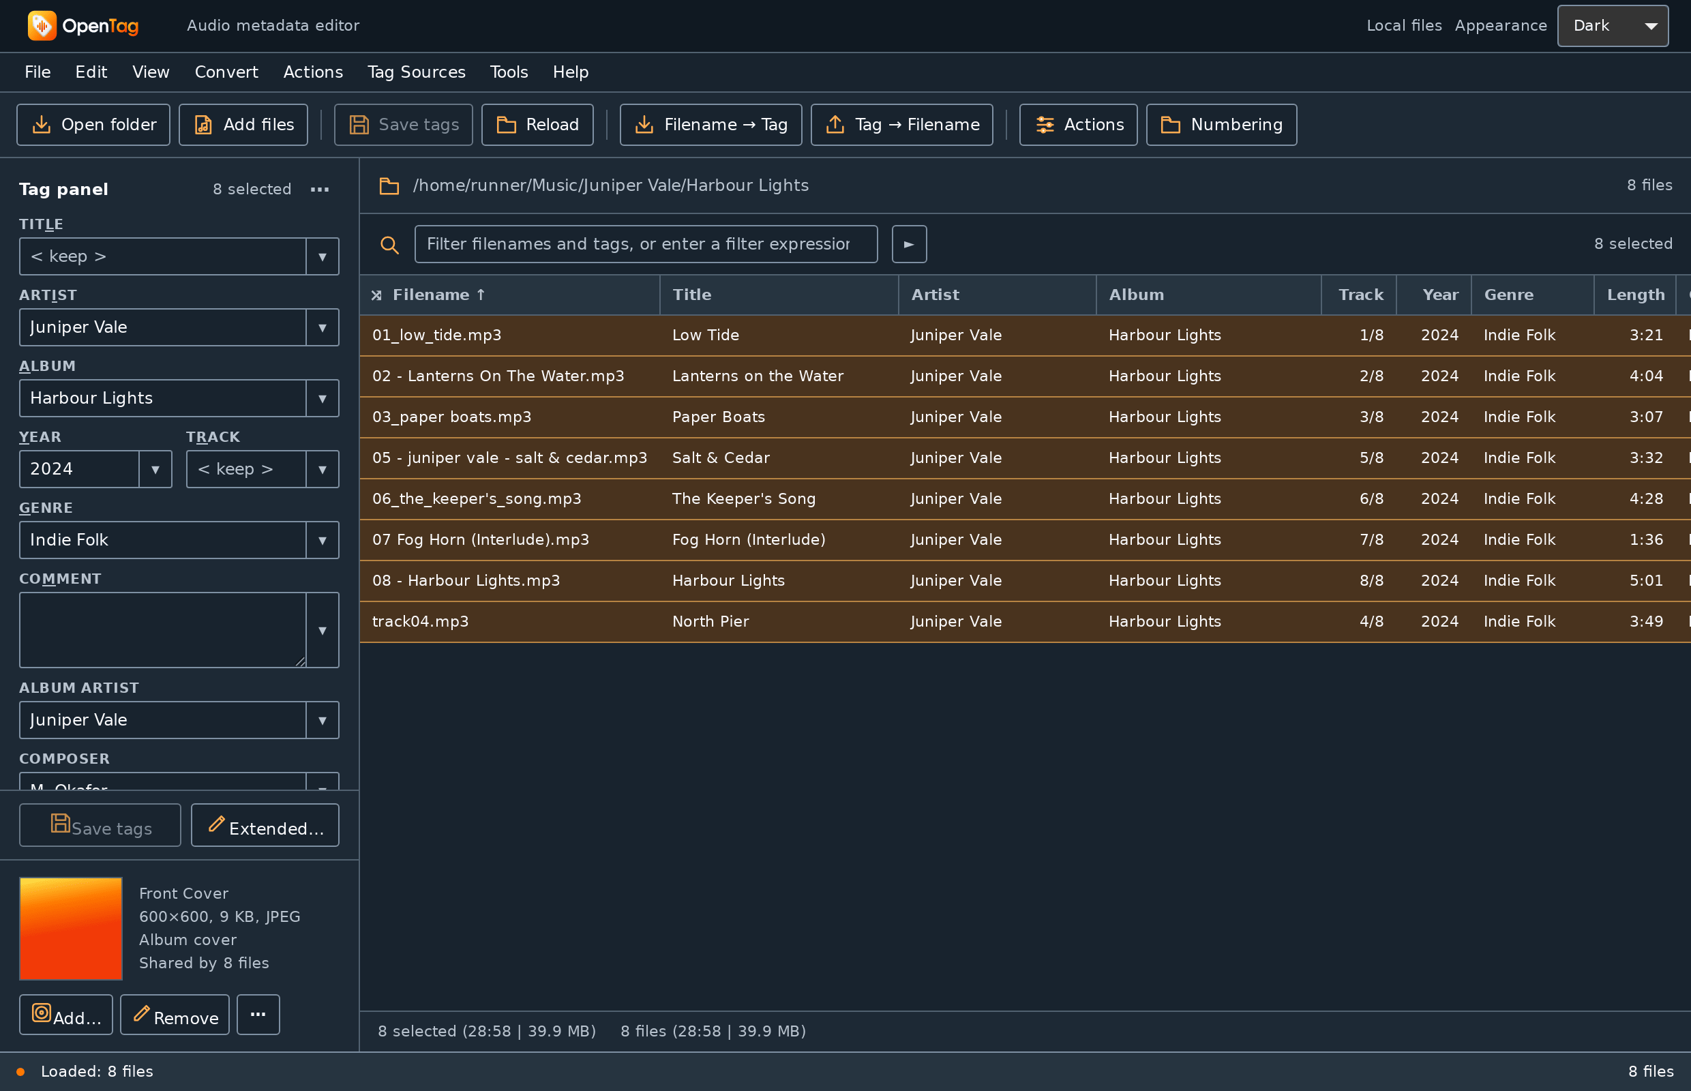This screenshot has height=1091, width=1691.
Task: Reload the current folder
Action: (x=537, y=125)
